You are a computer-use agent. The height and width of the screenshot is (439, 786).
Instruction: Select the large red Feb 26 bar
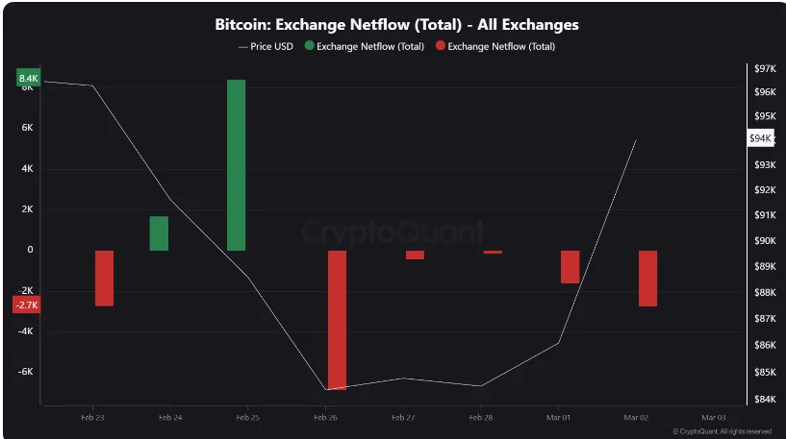coord(337,321)
